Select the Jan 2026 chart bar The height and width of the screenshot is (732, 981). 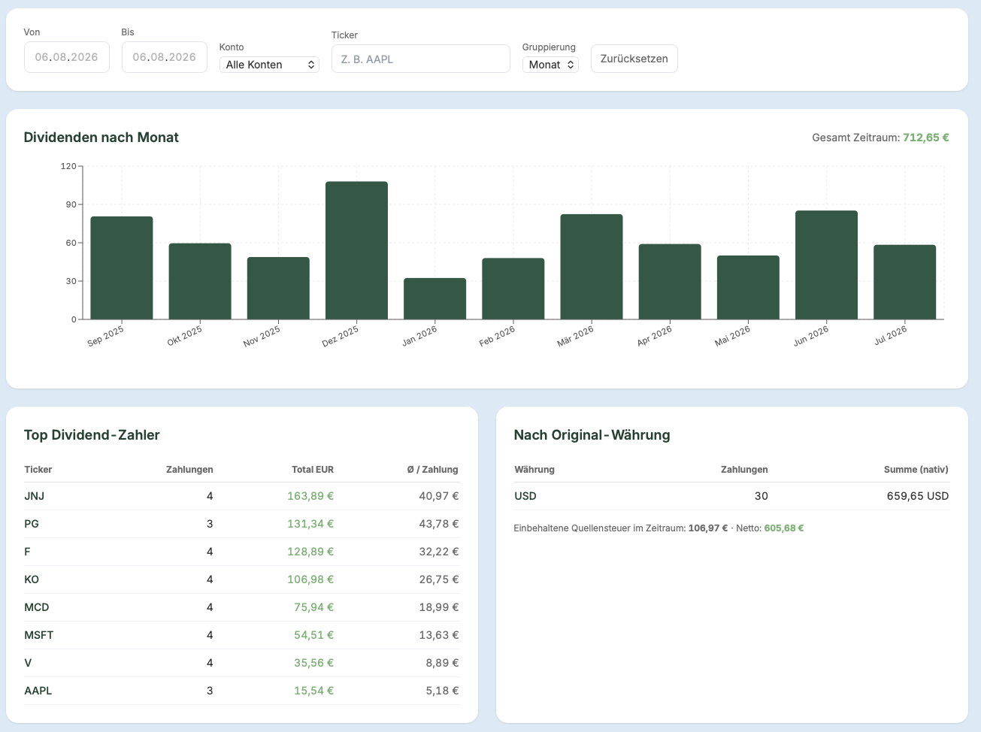434,298
